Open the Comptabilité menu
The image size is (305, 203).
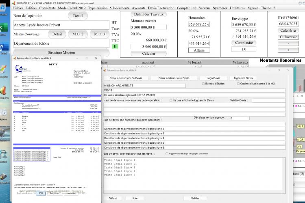click(186, 8)
